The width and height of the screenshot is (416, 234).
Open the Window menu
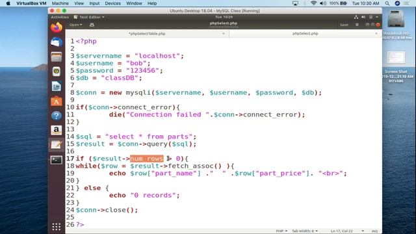pyautogui.click(x=134, y=3)
